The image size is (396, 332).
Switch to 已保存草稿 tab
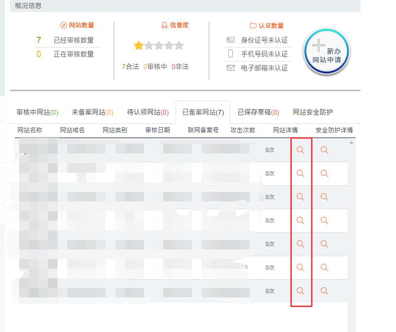258,112
